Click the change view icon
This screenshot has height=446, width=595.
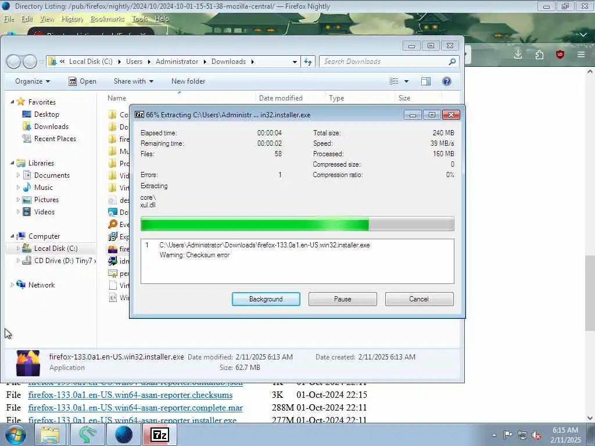[x=394, y=81]
